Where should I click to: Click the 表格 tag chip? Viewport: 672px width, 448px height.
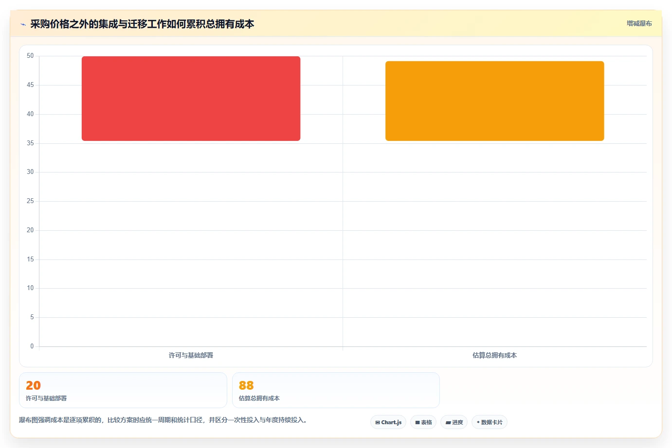[x=423, y=422]
